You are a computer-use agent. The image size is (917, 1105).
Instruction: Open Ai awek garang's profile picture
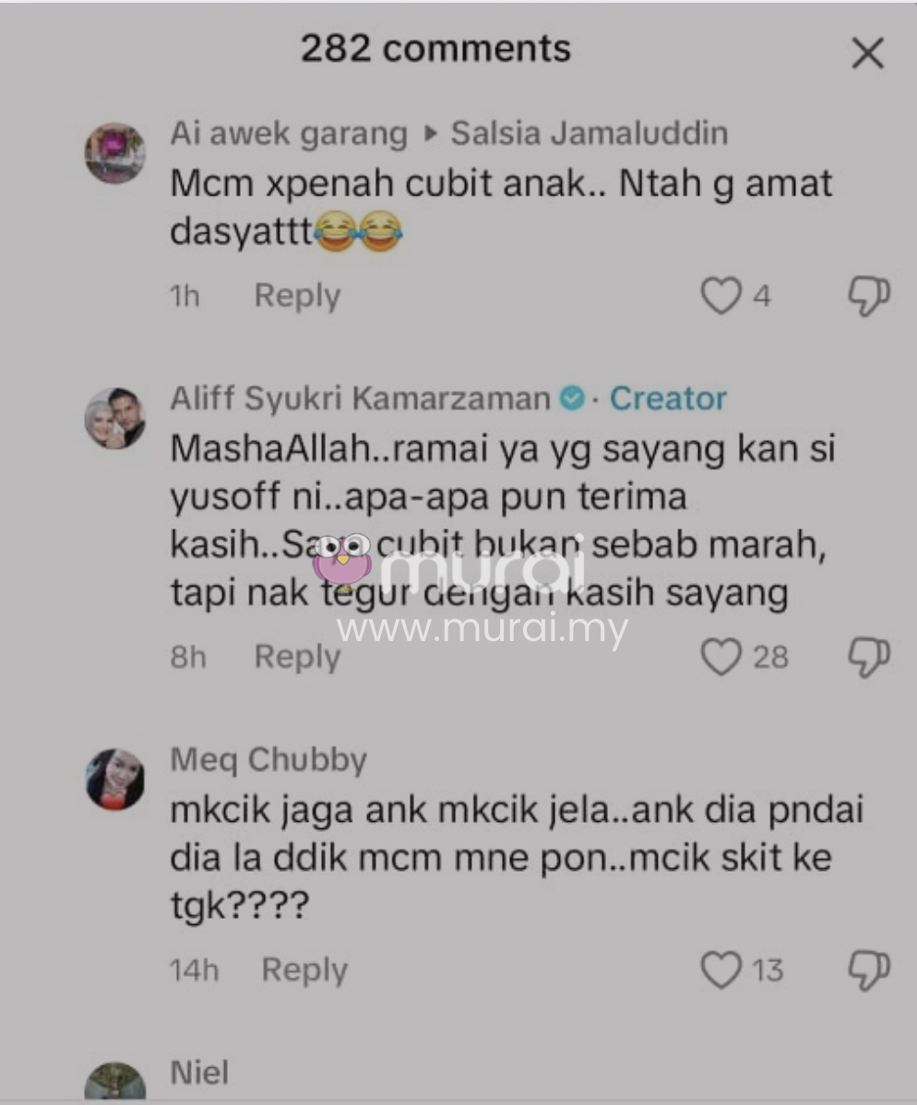(x=115, y=153)
